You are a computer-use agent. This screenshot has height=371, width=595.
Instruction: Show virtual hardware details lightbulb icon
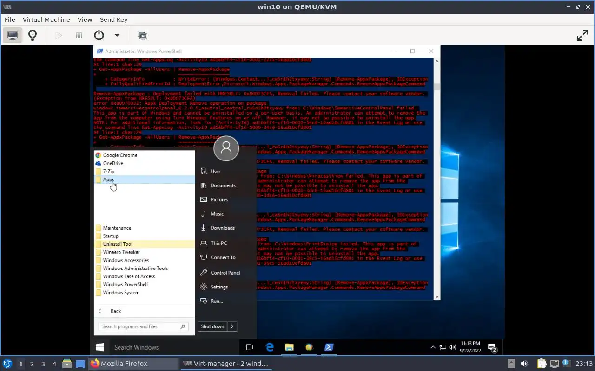[33, 35]
